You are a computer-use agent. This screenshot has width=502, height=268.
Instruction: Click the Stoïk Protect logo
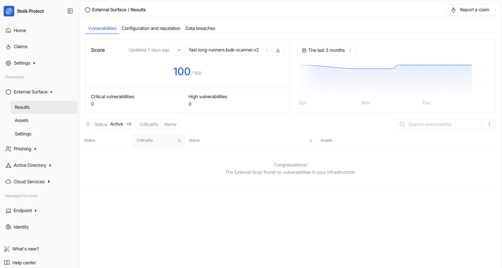pos(9,11)
